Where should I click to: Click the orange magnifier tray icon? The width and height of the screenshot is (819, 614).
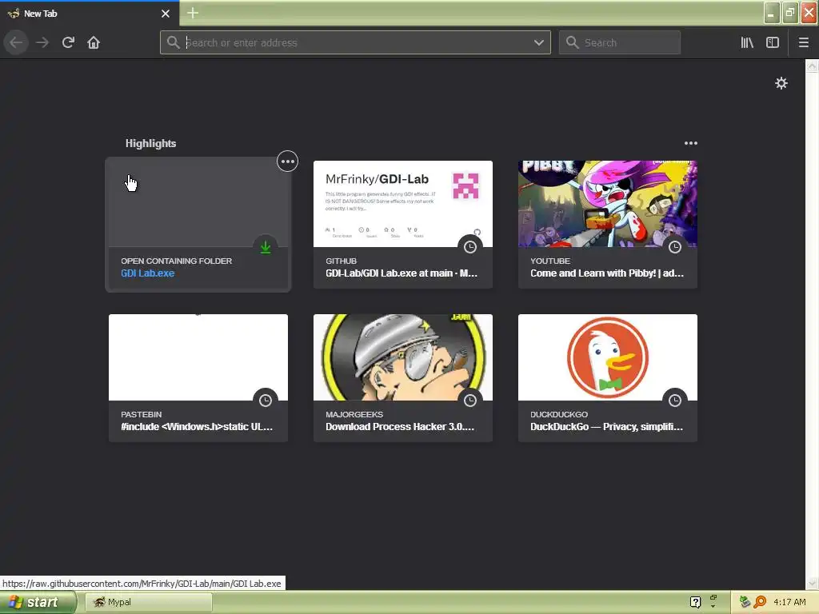click(x=760, y=602)
